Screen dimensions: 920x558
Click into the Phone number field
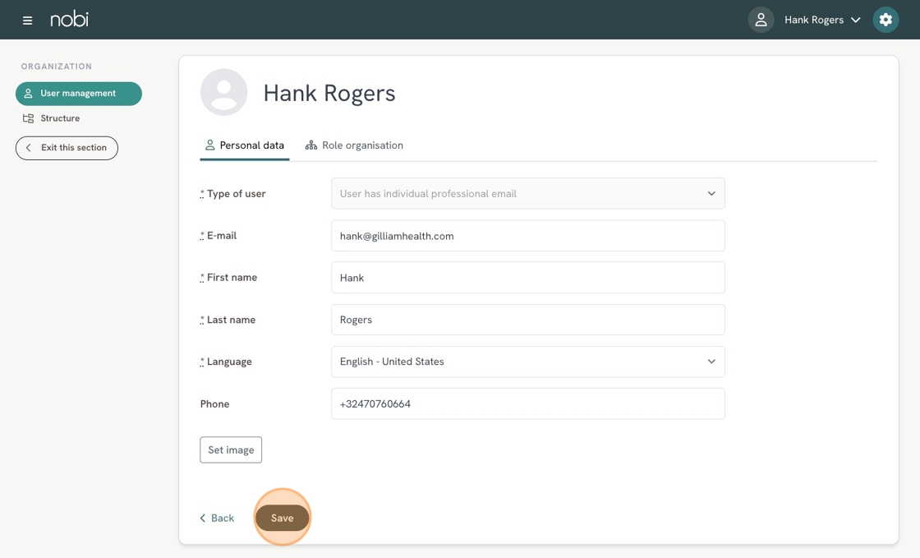coord(527,404)
